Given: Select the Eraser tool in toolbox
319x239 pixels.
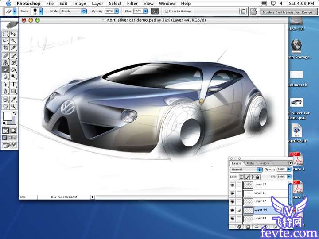Looking at the screenshot, I should 5,70.
